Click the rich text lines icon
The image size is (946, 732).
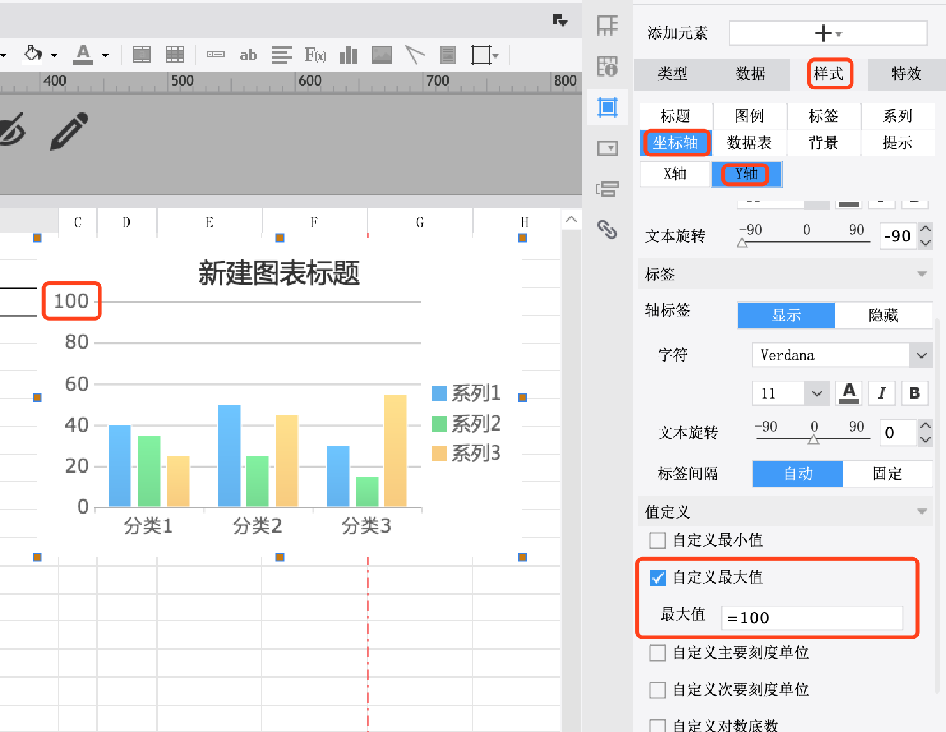(282, 55)
